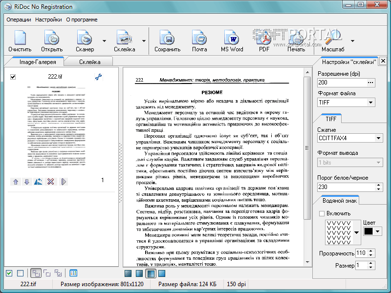
Task: Delete image with the red X icon
Action: coord(51,181)
